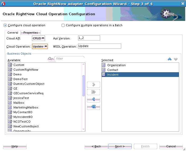Select the highlighted Incident entry
Viewport: 186px width, 151px height.
tap(140, 75)
